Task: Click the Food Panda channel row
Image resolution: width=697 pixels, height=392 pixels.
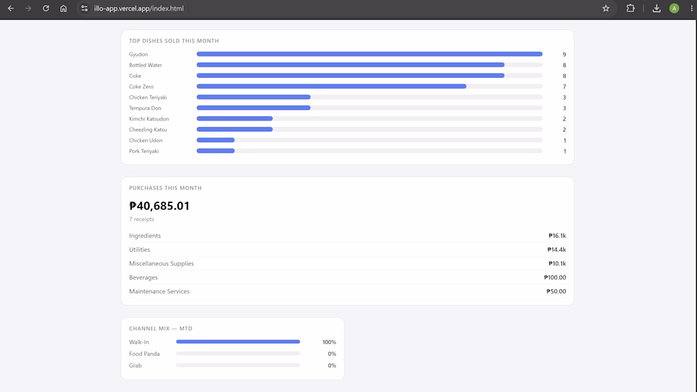Action: click(x=233, y=354)
